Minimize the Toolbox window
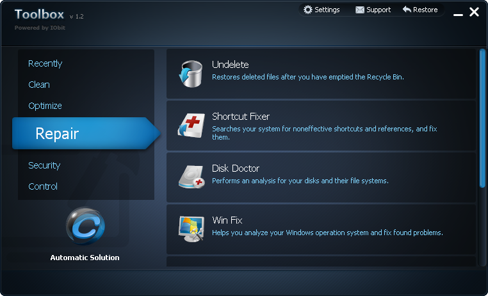 pos(458,14)
